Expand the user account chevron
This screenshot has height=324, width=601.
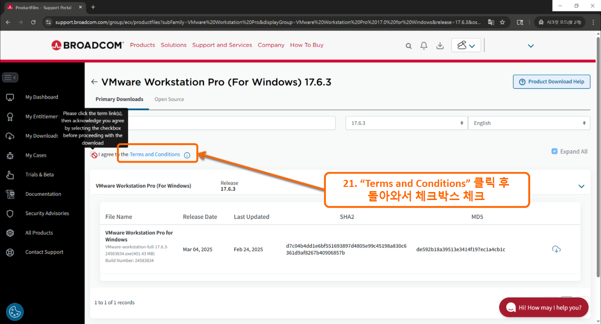pyautogui.click(x=531, y=46)
